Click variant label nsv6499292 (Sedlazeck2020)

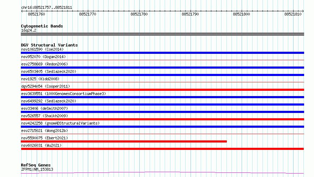pos(49,101)
